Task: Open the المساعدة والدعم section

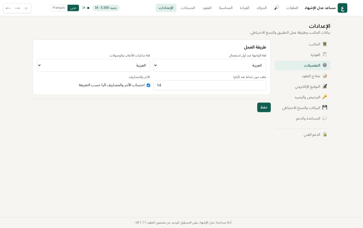Action: pyautogui.click(x=302, y=118)
